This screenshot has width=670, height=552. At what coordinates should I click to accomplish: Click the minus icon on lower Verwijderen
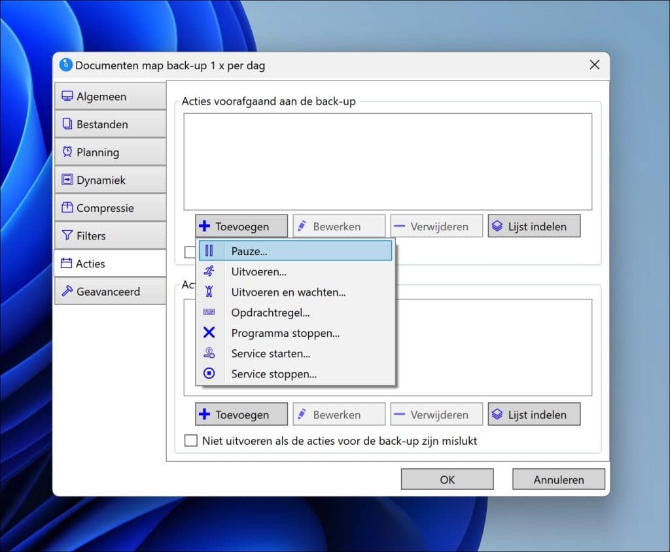[x=399, y=415]
